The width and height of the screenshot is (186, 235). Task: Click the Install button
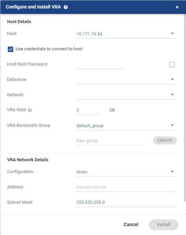click(163, 224)
